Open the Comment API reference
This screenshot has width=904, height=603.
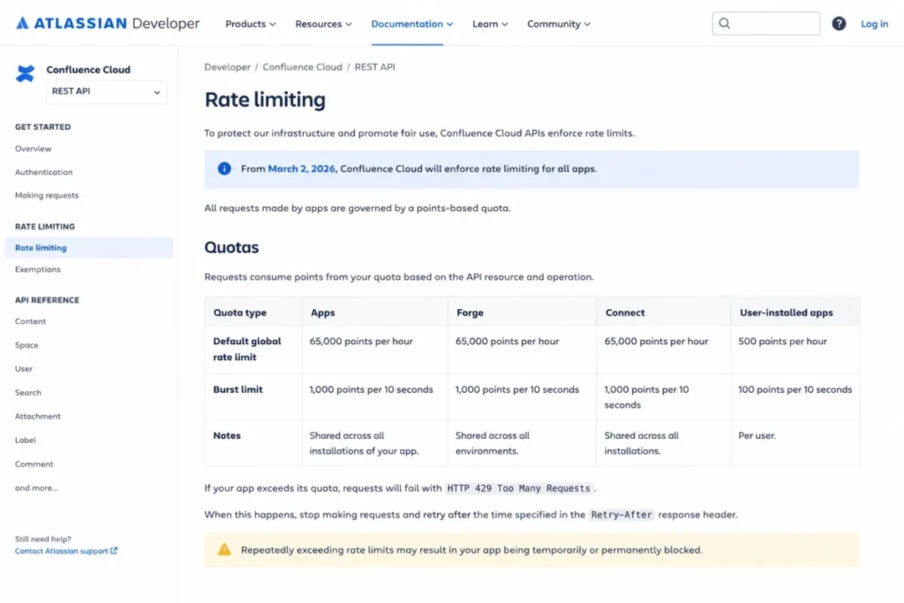(34, 464)
